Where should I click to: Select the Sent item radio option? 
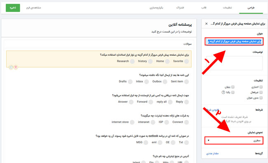pos(186,81)
